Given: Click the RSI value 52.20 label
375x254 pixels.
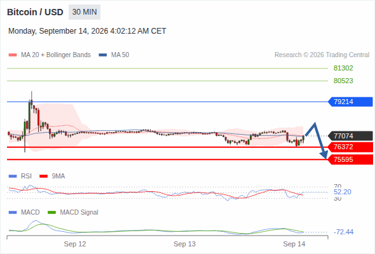Looking at the screenshot, I should [x=343, y=192].
